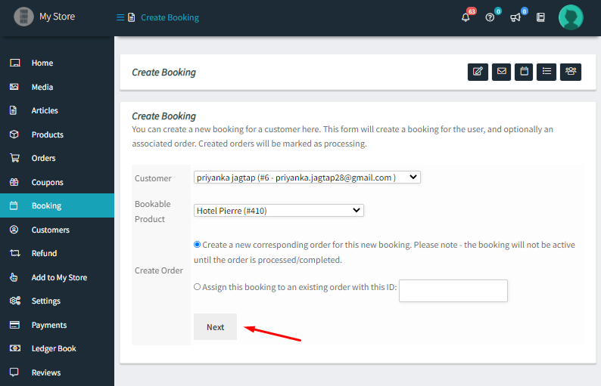The width and height of the screenshot is (601, 386).
Task: Click the group users toolbar button
Action: tap(570, 72)
